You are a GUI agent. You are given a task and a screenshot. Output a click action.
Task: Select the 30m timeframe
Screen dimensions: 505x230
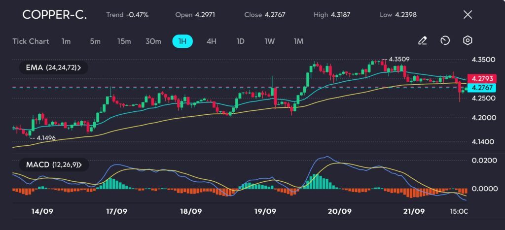(153, 41)
